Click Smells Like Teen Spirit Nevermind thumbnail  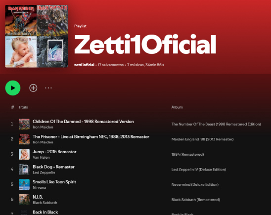(24, 184)
